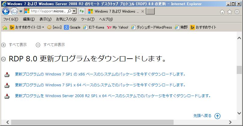Click the Home icon
Screen dimensions: 243x126
[x=222, y=12]
